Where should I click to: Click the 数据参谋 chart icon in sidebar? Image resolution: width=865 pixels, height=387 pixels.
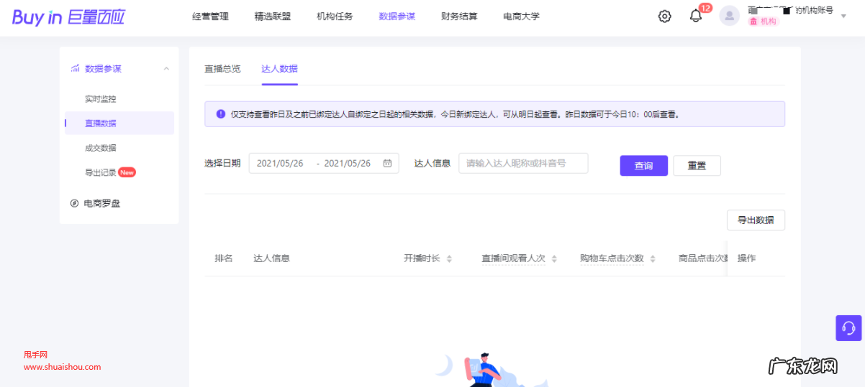pos(75,69)
